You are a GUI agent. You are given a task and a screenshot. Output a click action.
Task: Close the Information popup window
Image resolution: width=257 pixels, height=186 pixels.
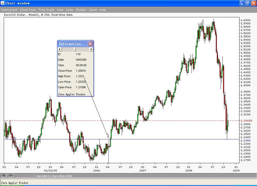click(90, 44)
